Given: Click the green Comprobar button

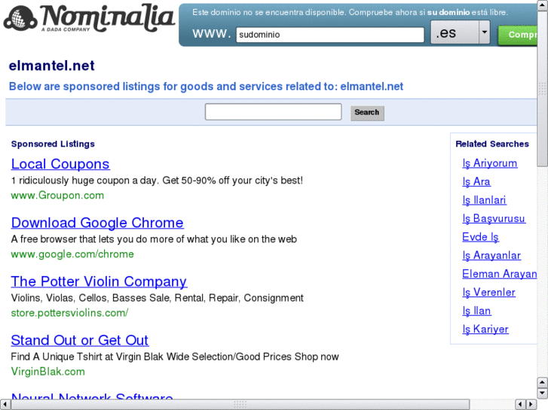Looking at the screenshot, I should 518,35.
